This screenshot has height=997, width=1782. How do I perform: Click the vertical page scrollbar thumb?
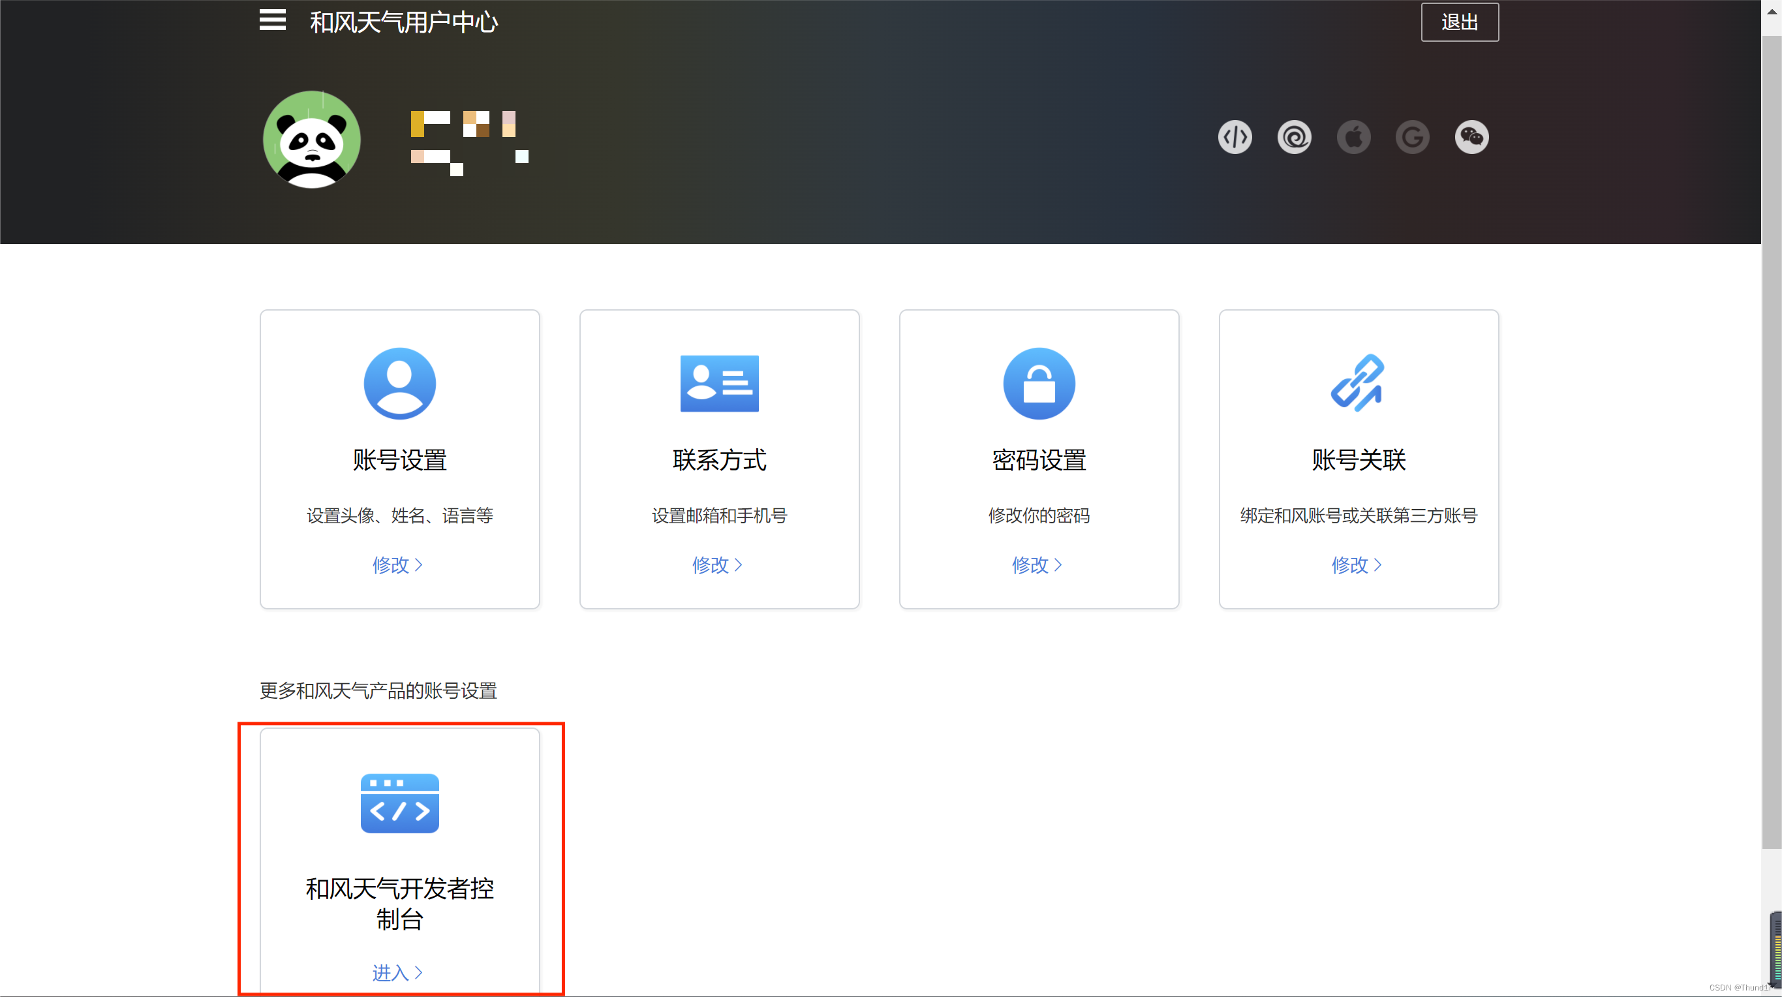[1771, 443]
